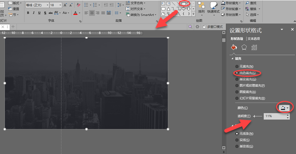Collapse the 填充 section
The image size is (296, 154).
click(x=232, y=59)
